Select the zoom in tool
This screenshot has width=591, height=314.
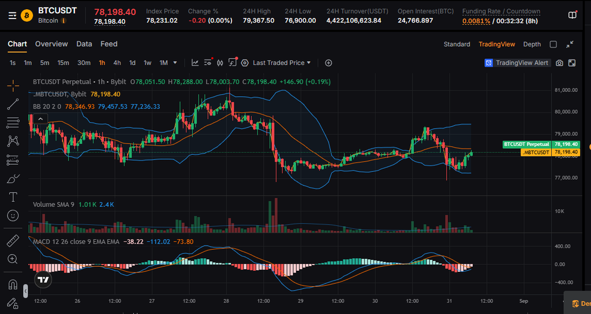[x=13, y=259]
